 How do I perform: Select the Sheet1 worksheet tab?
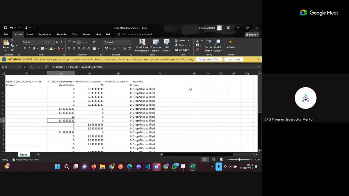coord(24,155)
